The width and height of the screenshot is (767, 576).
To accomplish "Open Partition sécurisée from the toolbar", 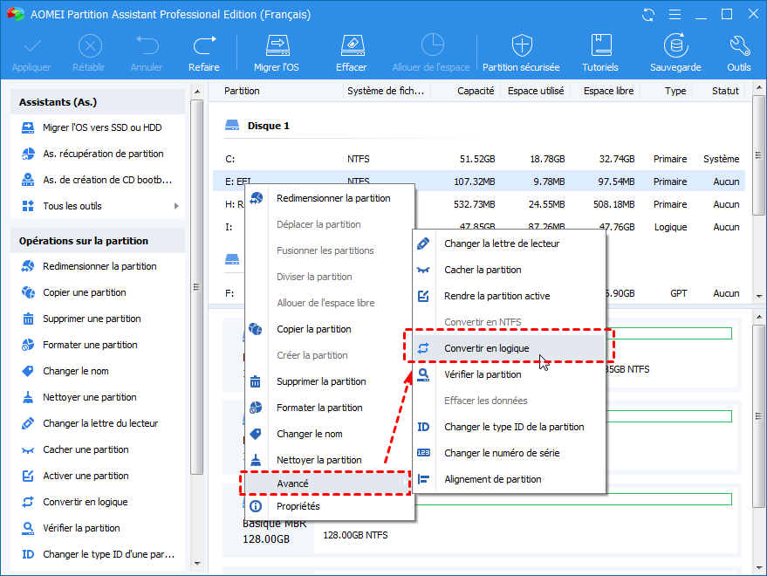I will tap(521, 46).
